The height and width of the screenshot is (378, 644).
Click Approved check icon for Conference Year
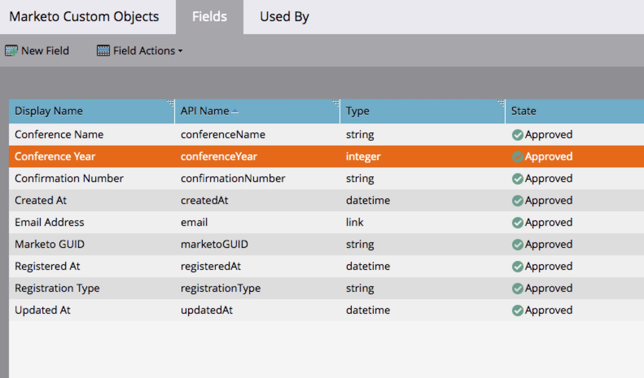517,157
